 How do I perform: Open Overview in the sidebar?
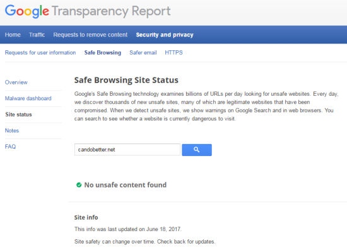pos(16,82)
